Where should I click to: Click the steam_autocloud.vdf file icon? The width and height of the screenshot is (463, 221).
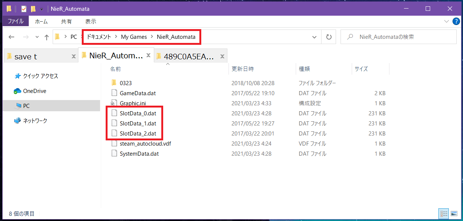tap(114, 143)
